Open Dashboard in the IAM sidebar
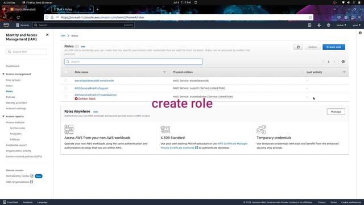The image size is (364, 205). 13,66
